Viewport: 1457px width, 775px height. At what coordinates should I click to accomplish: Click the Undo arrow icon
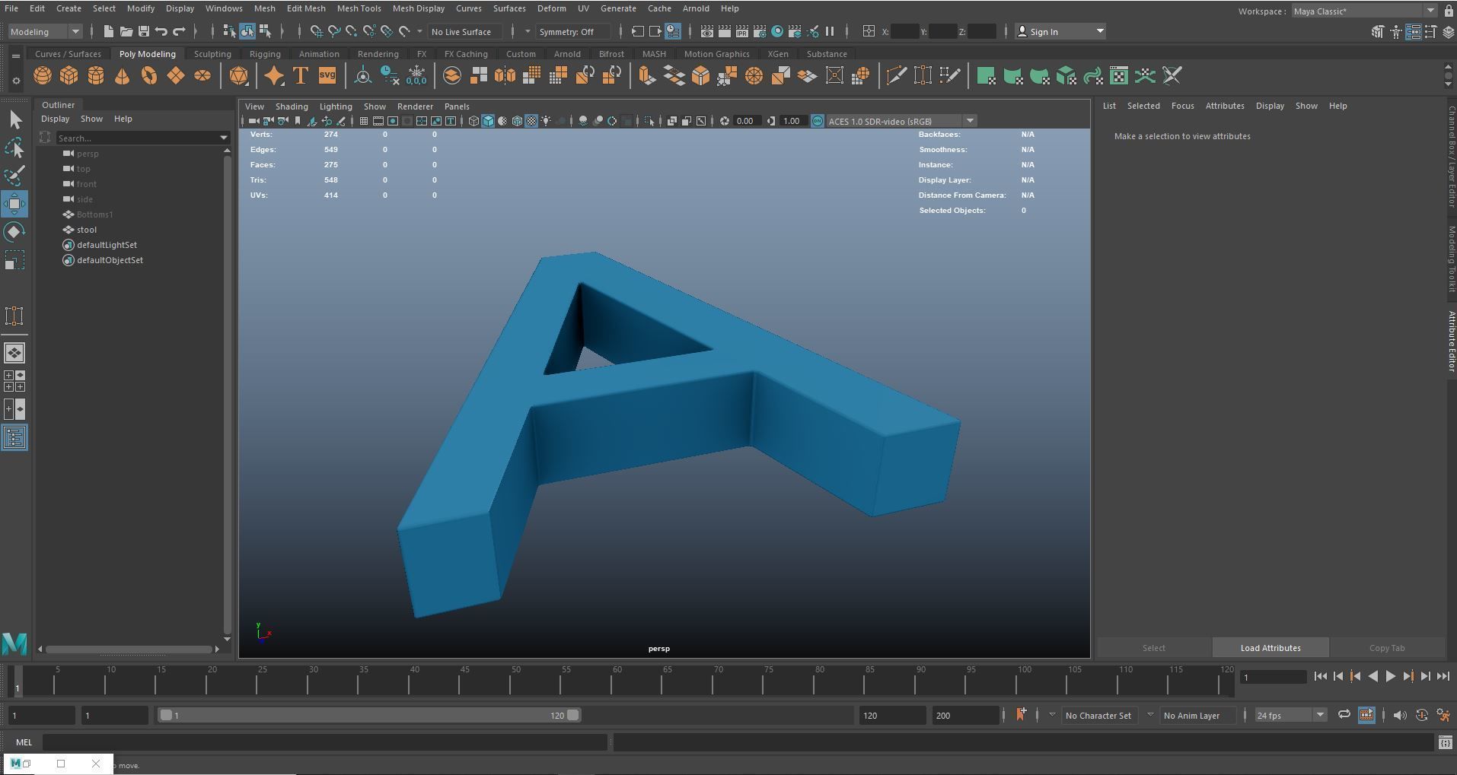pyautogui.click(x=161, y=31)
